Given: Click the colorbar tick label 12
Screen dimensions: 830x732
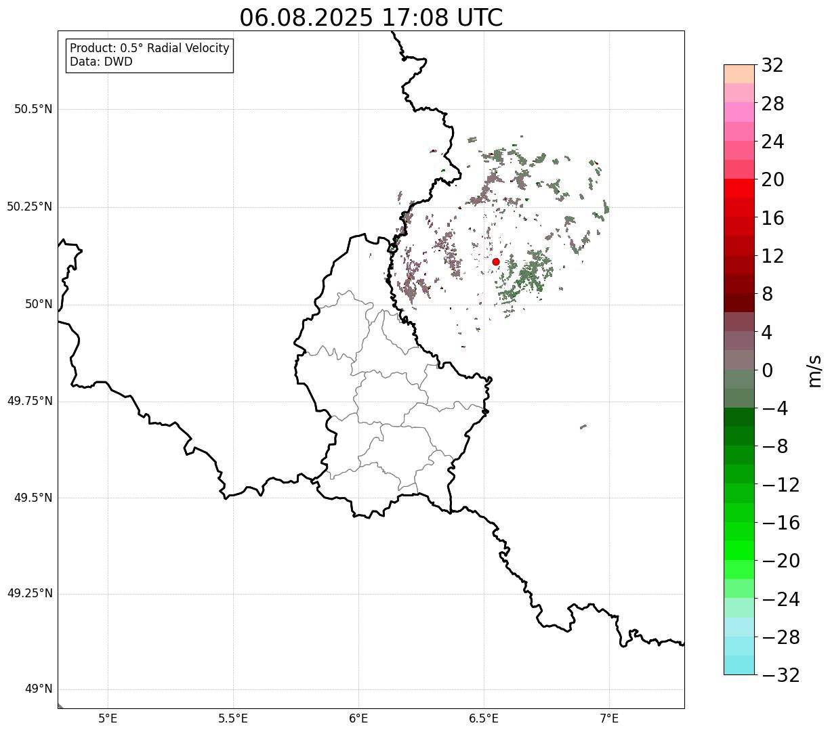Looking at the screenshot, I should 772,256.
